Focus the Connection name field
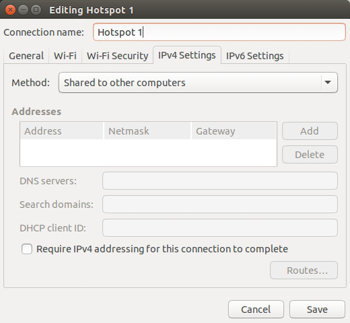350x323 pixels. point(219,32)
